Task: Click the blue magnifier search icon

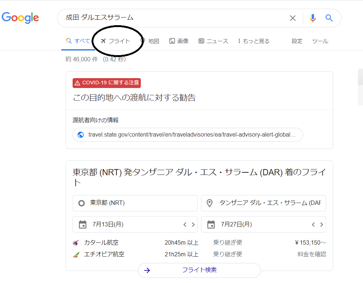Action: pos(329,18)
